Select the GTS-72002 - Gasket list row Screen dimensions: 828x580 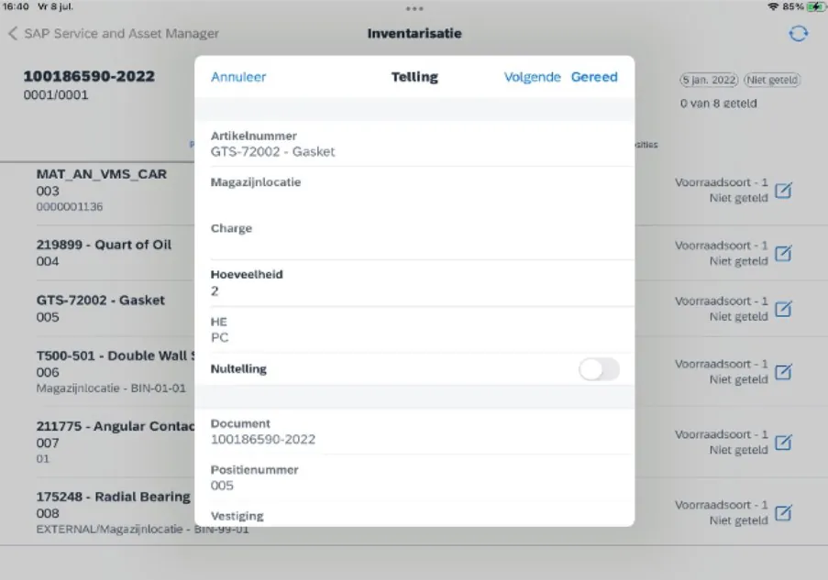414,309
